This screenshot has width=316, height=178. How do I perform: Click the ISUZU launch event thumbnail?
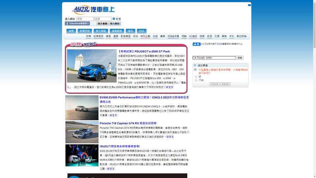pos(82,155)
